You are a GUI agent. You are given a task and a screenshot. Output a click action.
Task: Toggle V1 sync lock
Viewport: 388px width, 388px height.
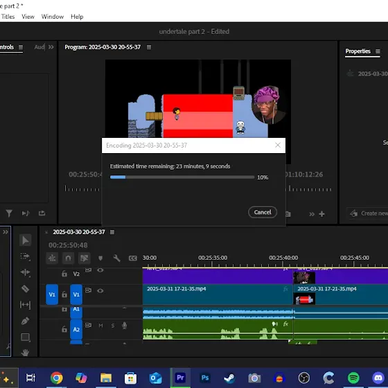pyautogui.click(x=89, y=290)
